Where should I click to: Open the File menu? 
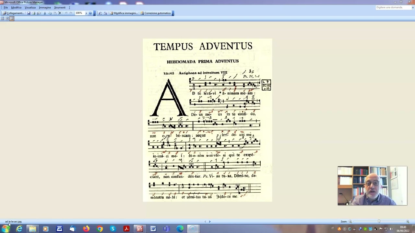[6, 7]
